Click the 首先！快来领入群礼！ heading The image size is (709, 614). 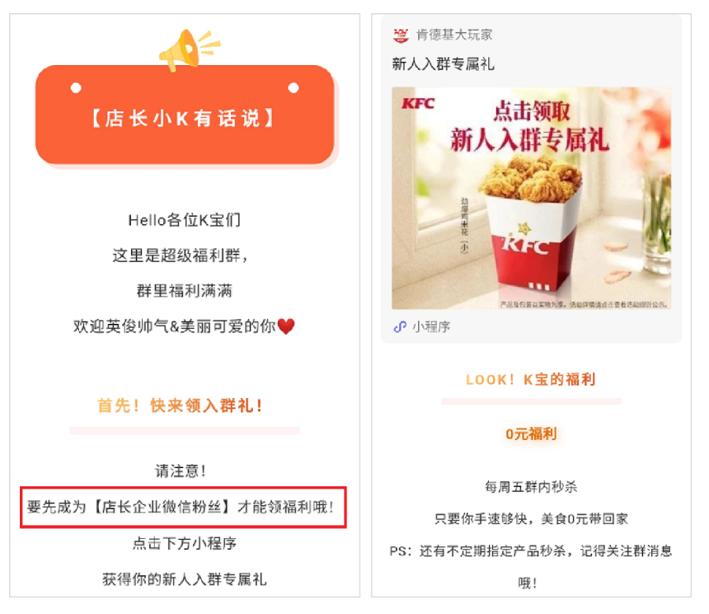(180, 405)
